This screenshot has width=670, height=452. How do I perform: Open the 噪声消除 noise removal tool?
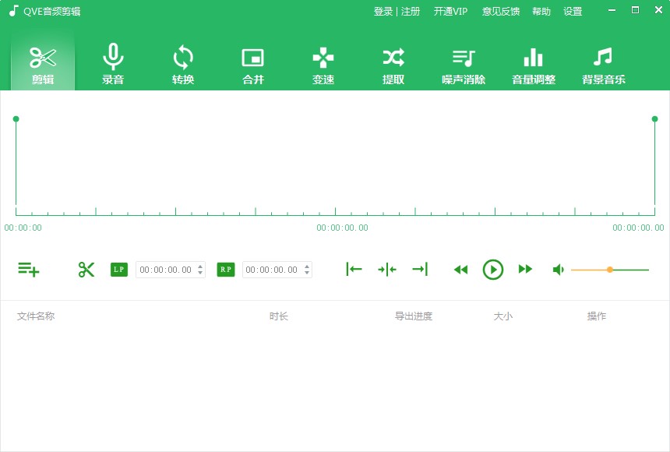(464, 65)
